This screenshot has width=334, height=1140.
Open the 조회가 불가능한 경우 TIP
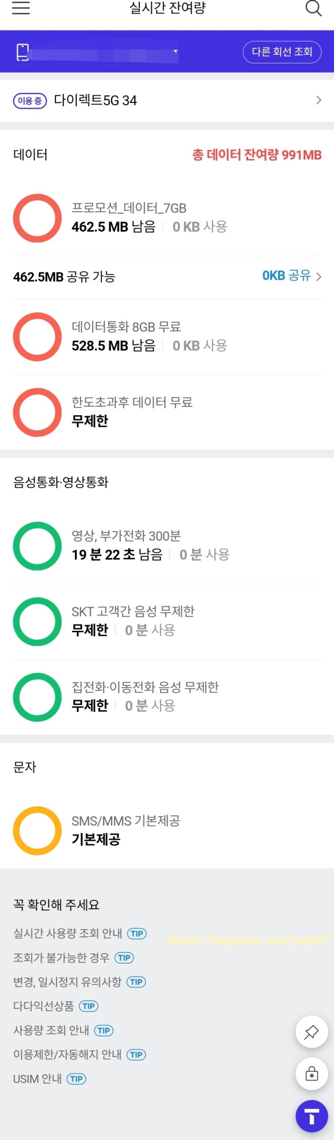click(x=124, y=958)
